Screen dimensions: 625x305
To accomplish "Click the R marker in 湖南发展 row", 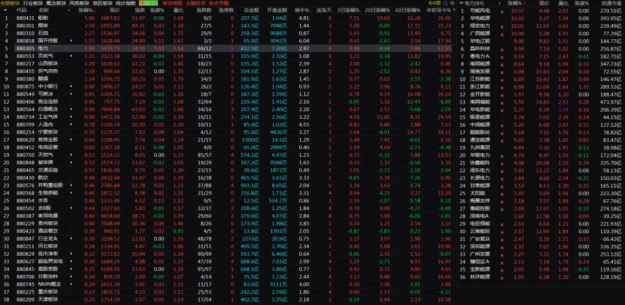I will [x=502, y=72].
